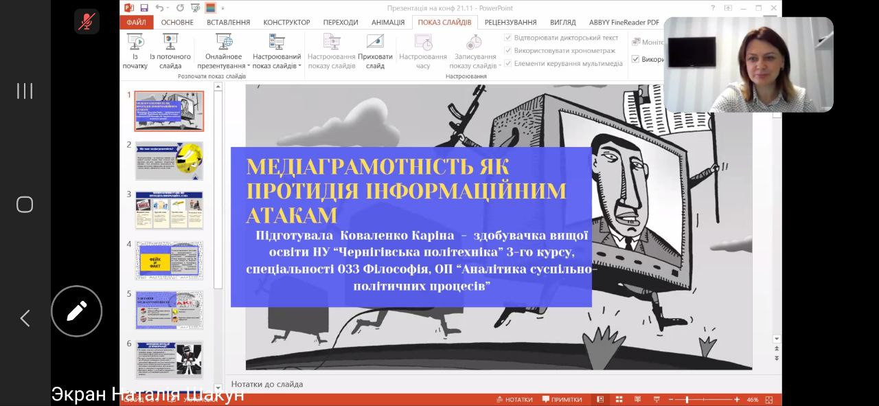Launch Slide Show from status bar icon
879x406 pixels.
[657, 399]
